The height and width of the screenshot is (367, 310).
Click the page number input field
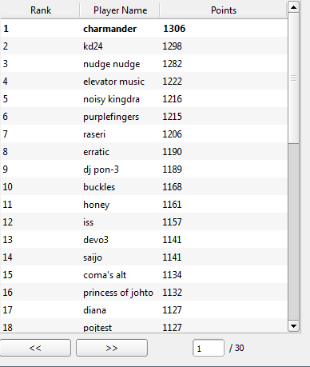[209, 348]
